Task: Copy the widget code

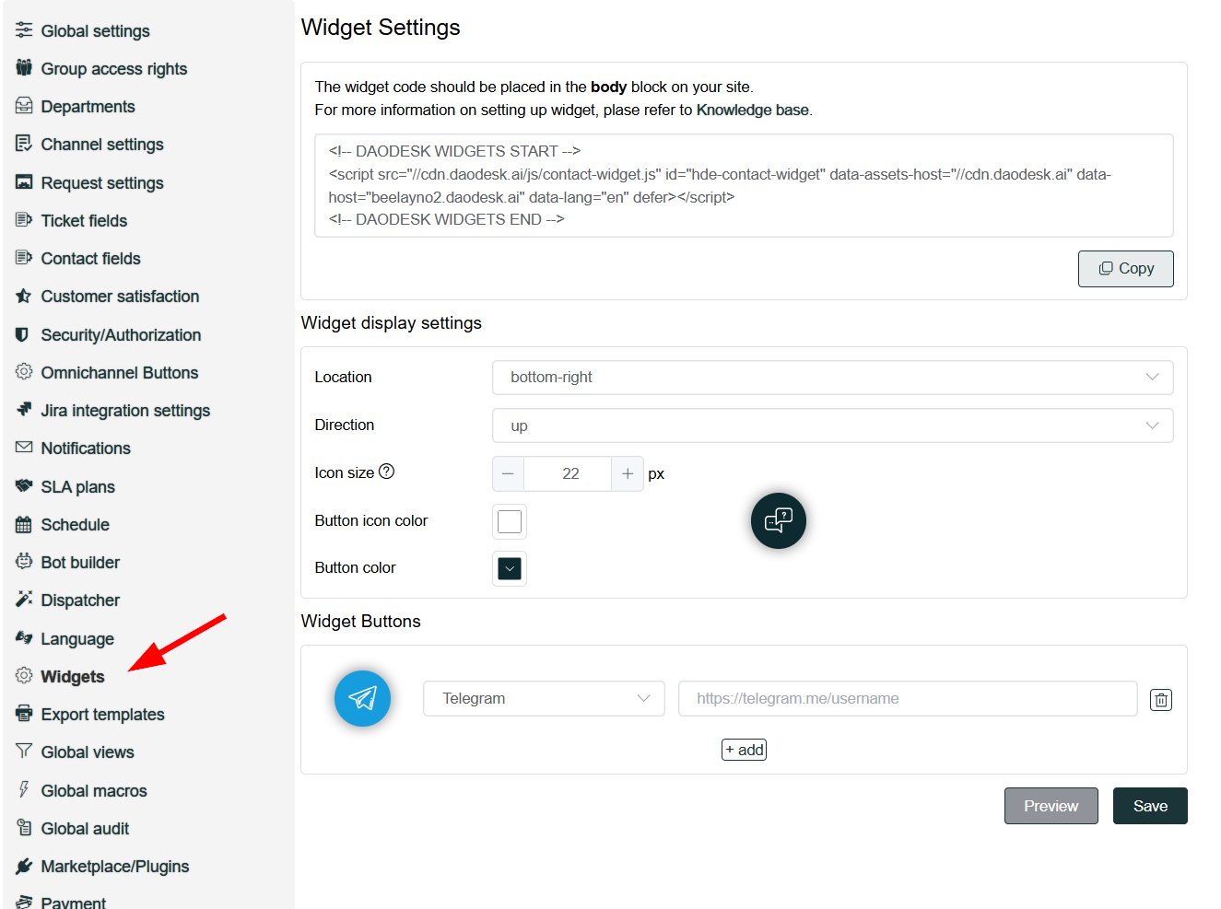Action: tap(1125, 269)
